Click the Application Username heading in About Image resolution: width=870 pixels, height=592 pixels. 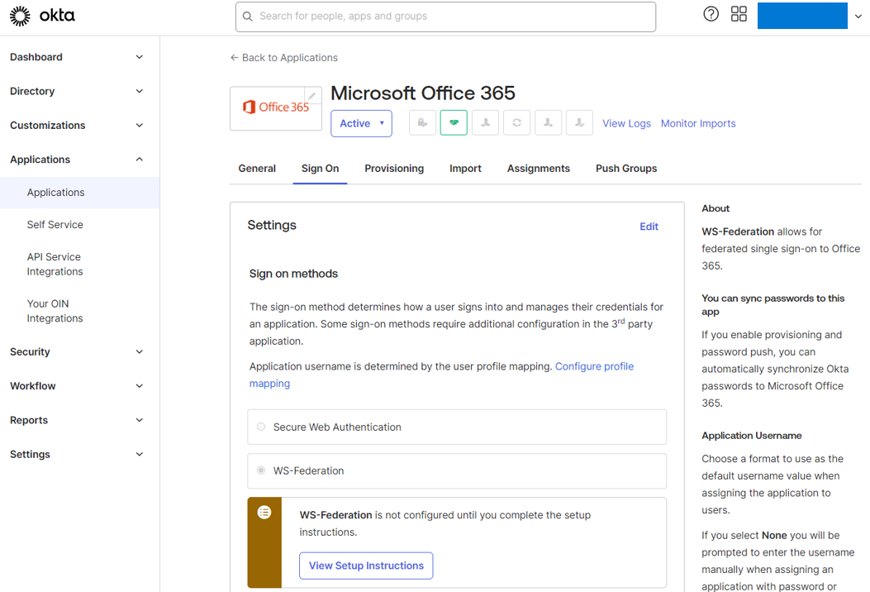click(x=751, y=436)
